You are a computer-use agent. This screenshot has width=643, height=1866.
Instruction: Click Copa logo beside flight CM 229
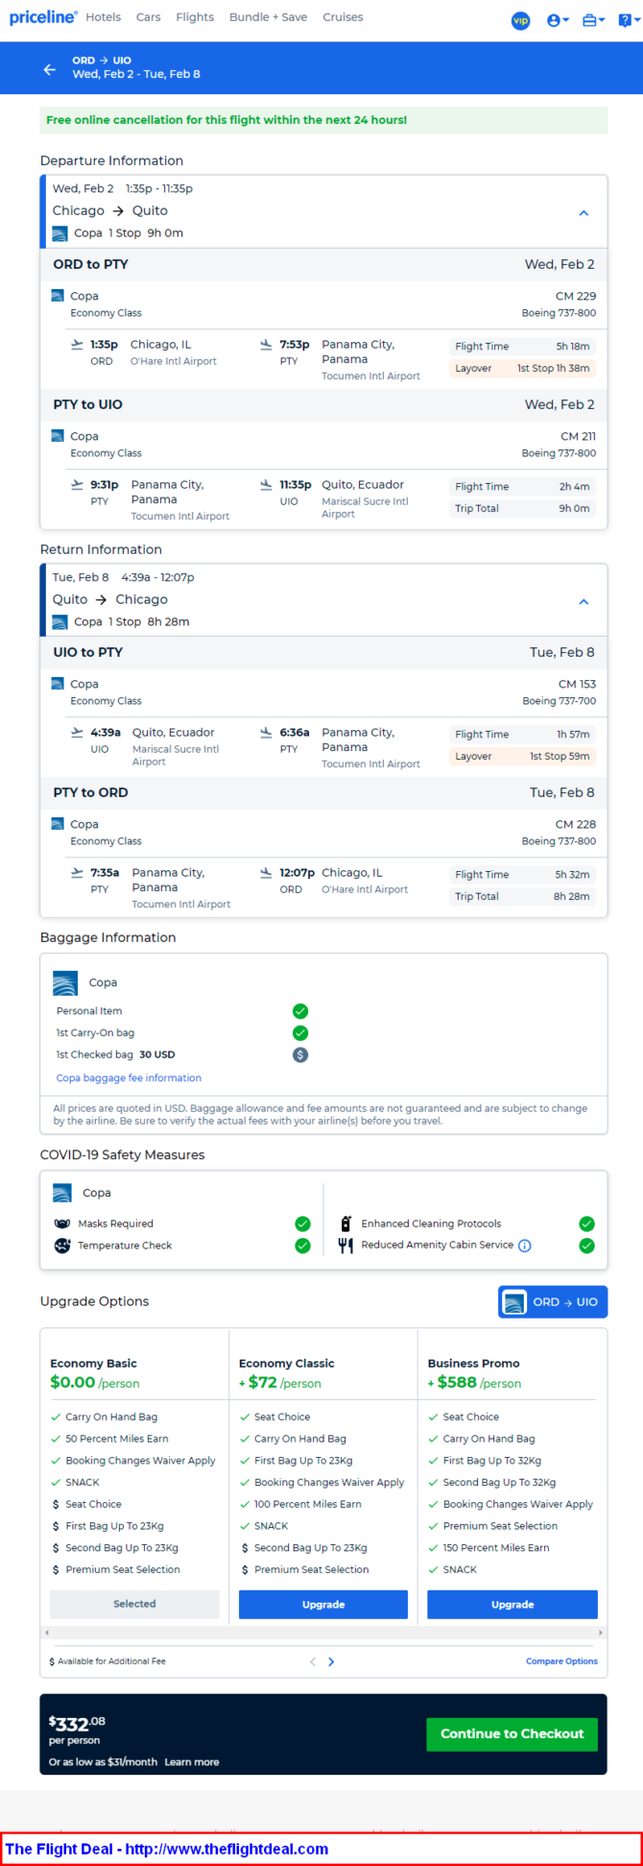pyautogui.click(x=58, y=296)
